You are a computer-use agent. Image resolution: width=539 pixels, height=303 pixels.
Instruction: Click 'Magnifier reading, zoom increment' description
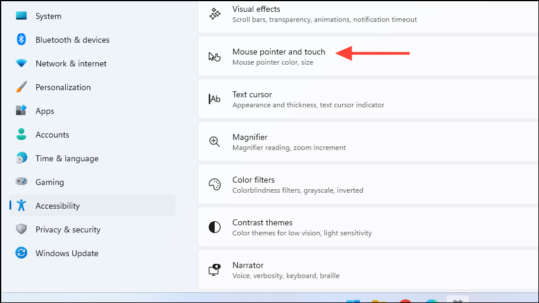pos(289,148)
